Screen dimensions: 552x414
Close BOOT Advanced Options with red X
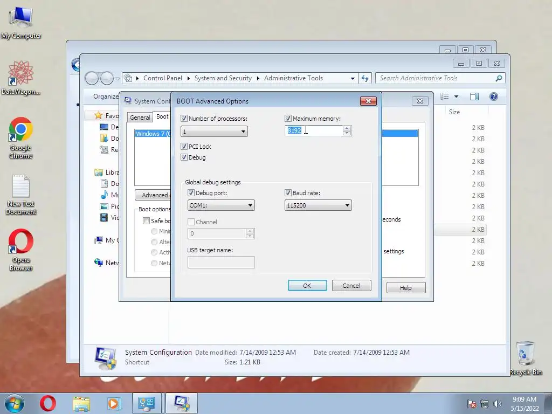tap(368, 101)
